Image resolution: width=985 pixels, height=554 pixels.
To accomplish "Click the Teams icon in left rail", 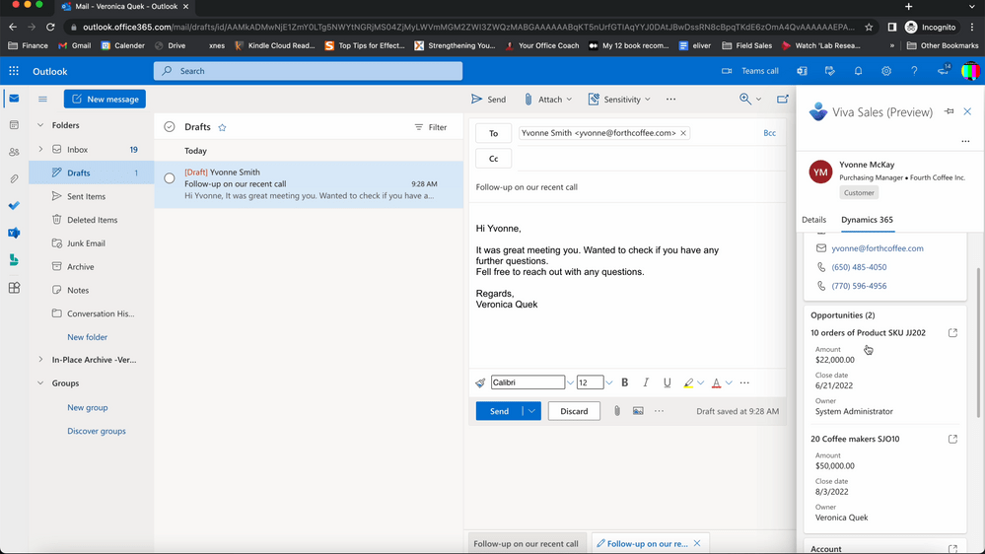I will [14, 234].
